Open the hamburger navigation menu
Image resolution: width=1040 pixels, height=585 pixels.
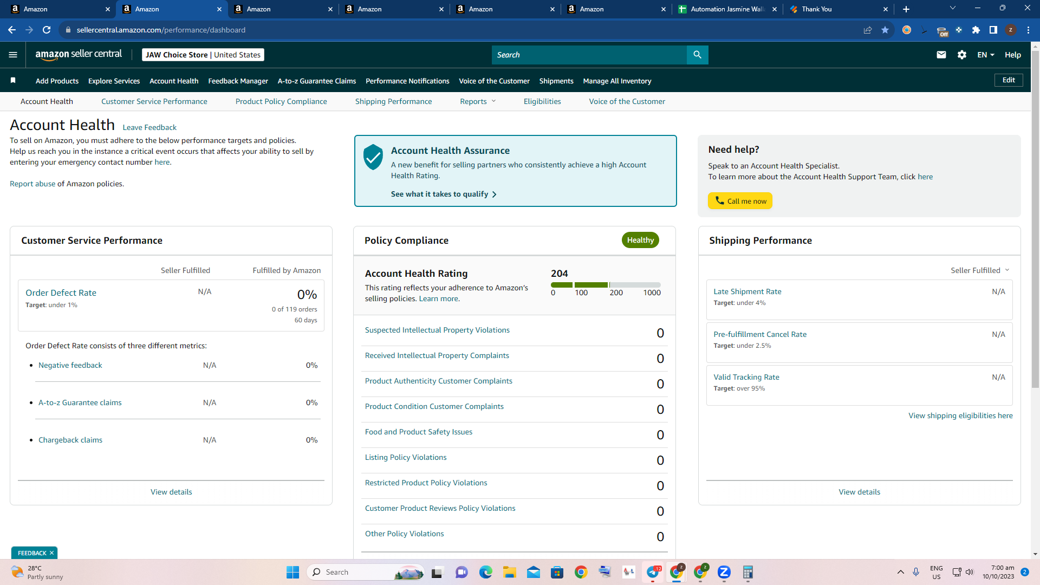coord(13,55)
